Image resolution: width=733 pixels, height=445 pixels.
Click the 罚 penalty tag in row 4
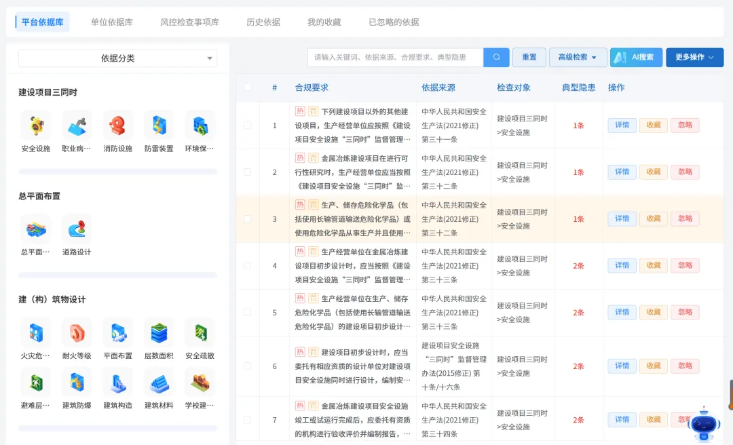[313, 252]
